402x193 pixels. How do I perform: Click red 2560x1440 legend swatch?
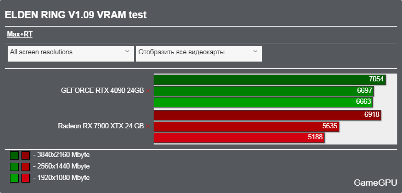pyautogui.click(x=26, y=167)
